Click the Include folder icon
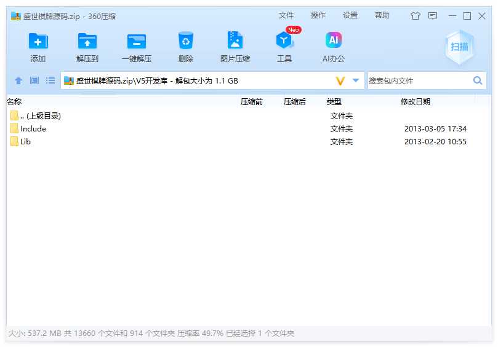This screenshot has height=347, width=498. [14, 128]
